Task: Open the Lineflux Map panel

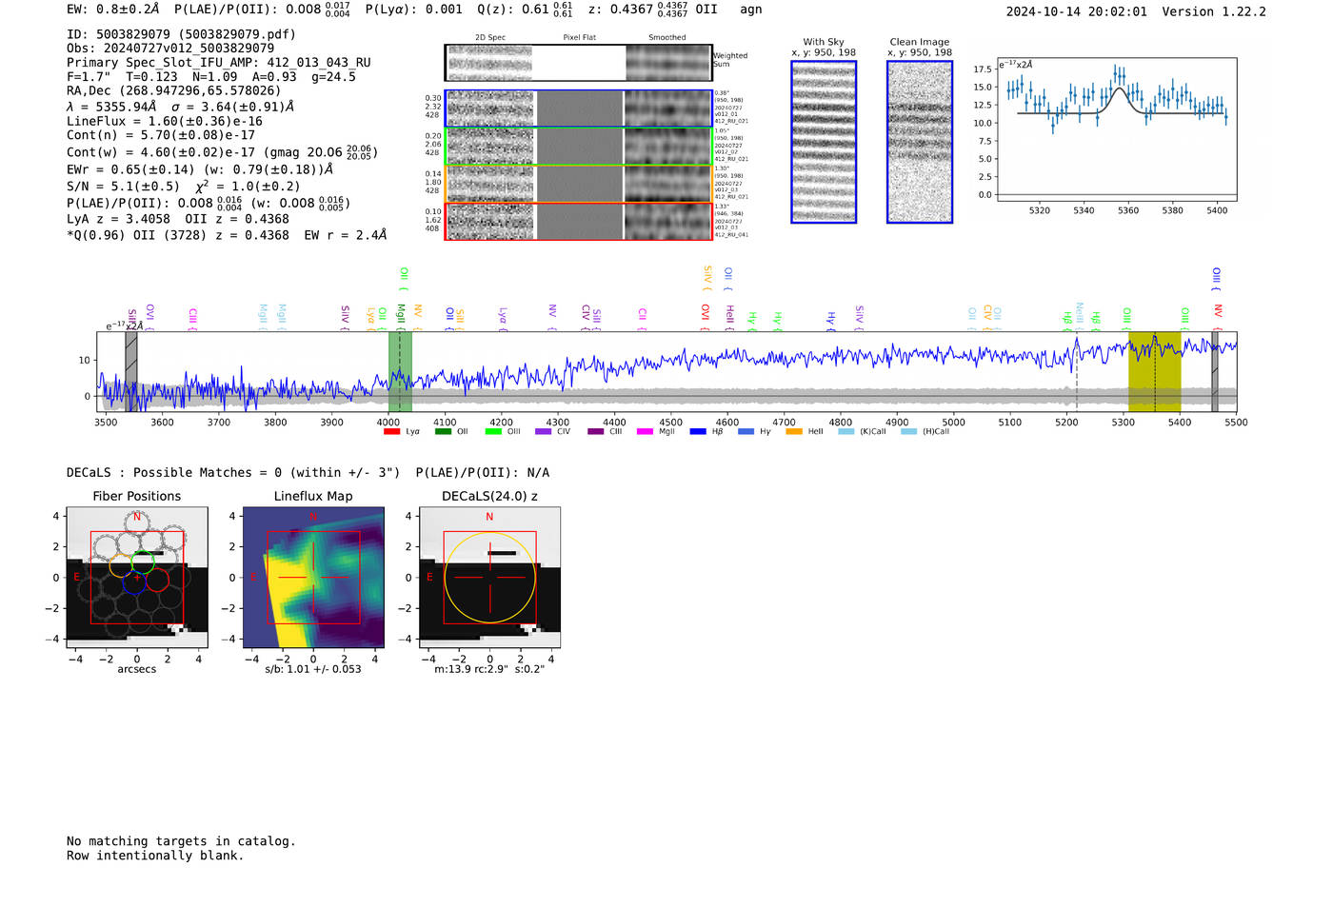Action: (313, 578)
